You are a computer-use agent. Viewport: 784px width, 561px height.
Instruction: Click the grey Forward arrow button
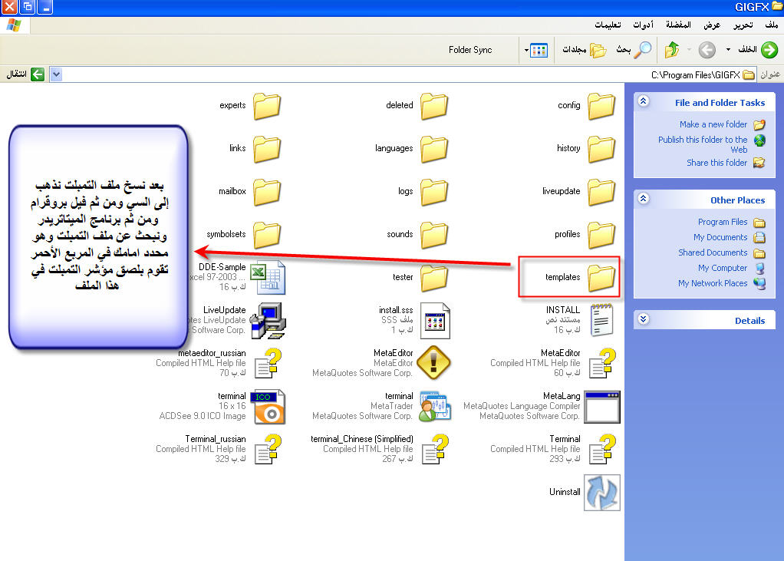click(707, 49)
